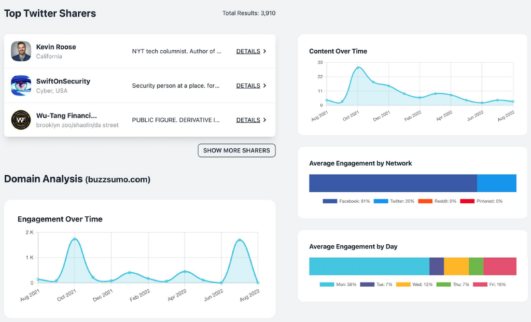Click Kevin Roose's profile avatar
Screen dimensions: 531x322
[21, 51]
